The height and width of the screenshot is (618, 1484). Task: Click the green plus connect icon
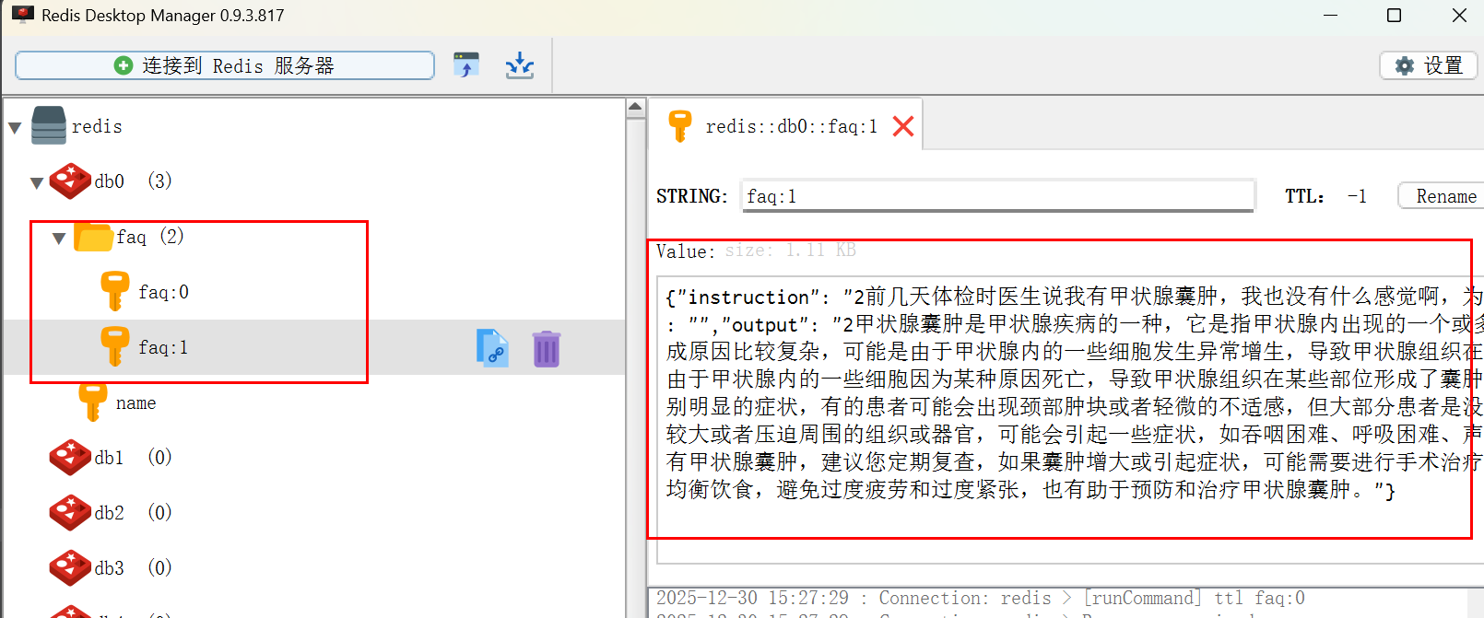tap(124, 65)
